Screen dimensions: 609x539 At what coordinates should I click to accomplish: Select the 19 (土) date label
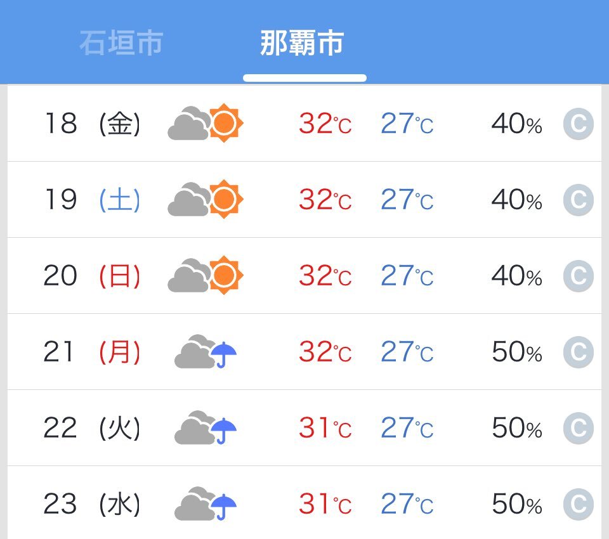pos(93,200)
